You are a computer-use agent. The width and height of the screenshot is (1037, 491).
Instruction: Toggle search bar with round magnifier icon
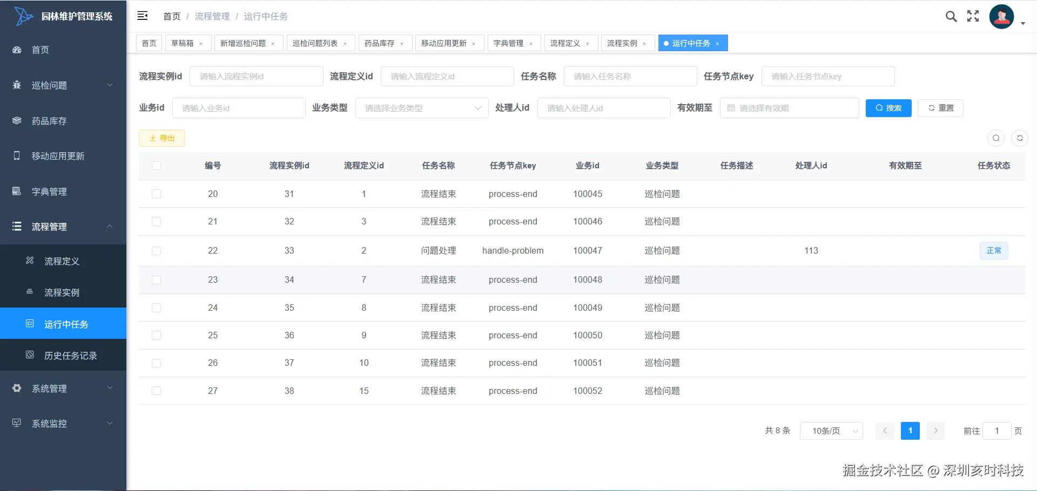pyautogui.click(x=996, y=138)
